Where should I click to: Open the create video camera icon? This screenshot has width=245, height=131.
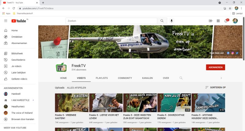(210, 21)
